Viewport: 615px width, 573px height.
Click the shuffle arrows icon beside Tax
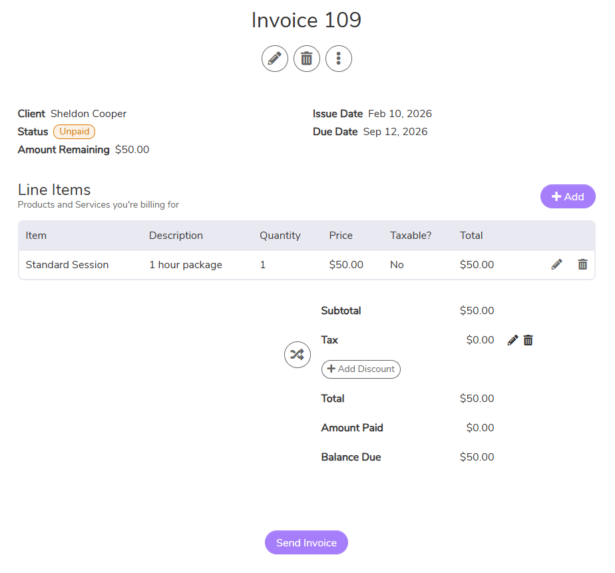click(x=297, y=354)
